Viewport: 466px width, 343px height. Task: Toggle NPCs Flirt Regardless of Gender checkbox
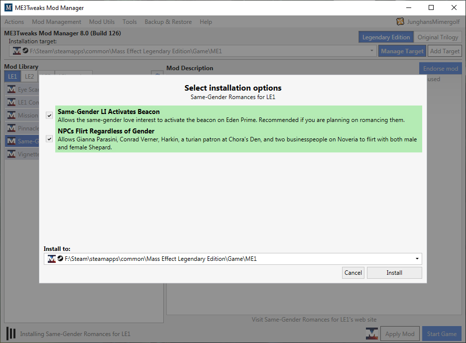pyautogui.click(x=49, y=139)
